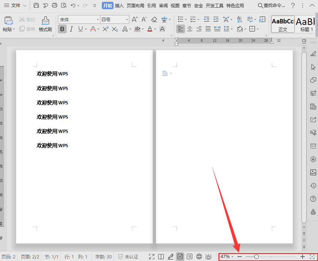The width and height of the screenshot is (318, 261).
Task: Click the Increase Indent icon
Action: pyautogui.click(x=216, y=19)
